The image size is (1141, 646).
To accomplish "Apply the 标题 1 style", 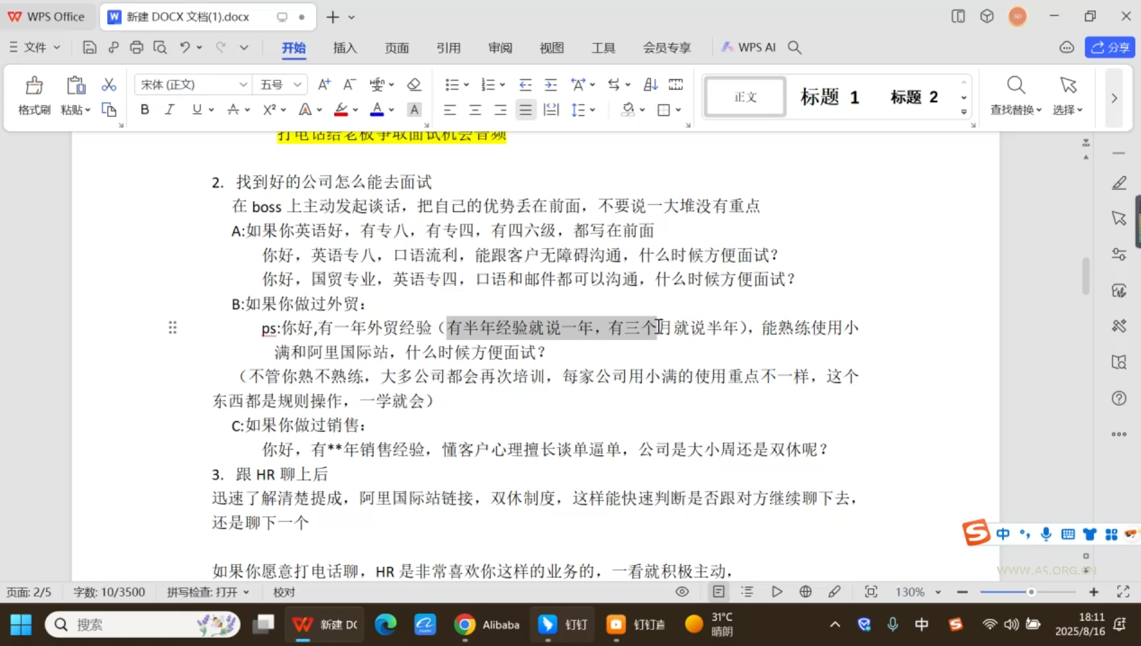I will pos(830,97).
